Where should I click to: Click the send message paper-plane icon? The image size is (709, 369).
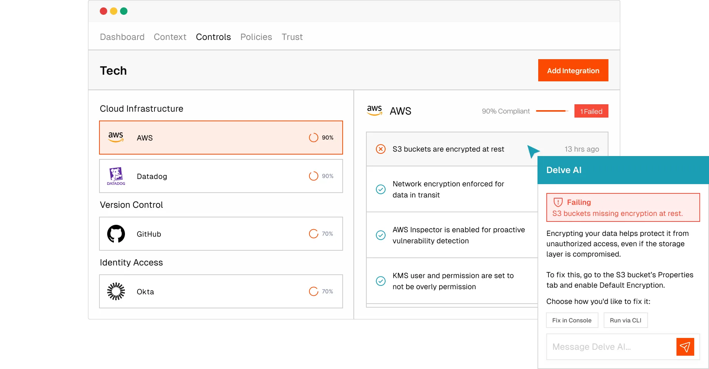point(685,347)
